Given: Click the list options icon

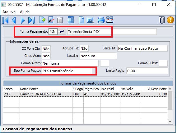Looking at the screenshot, I should pyautogui.click(x=110, y=20).
